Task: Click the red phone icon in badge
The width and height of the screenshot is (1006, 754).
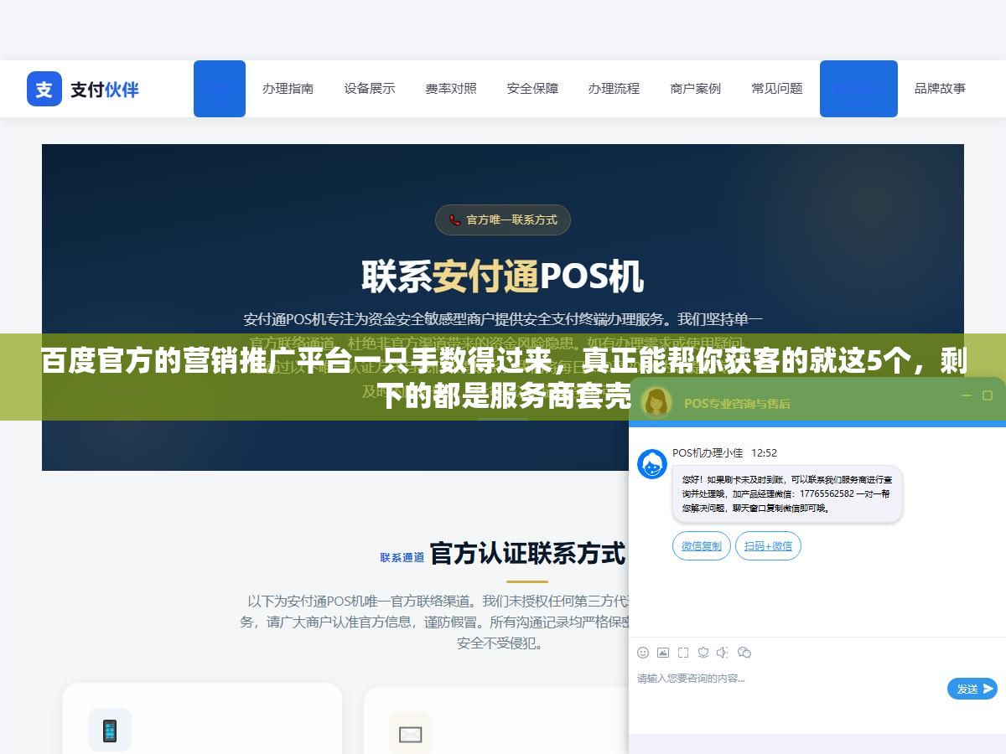Action: pyautogui.click(x=455, y=220)
